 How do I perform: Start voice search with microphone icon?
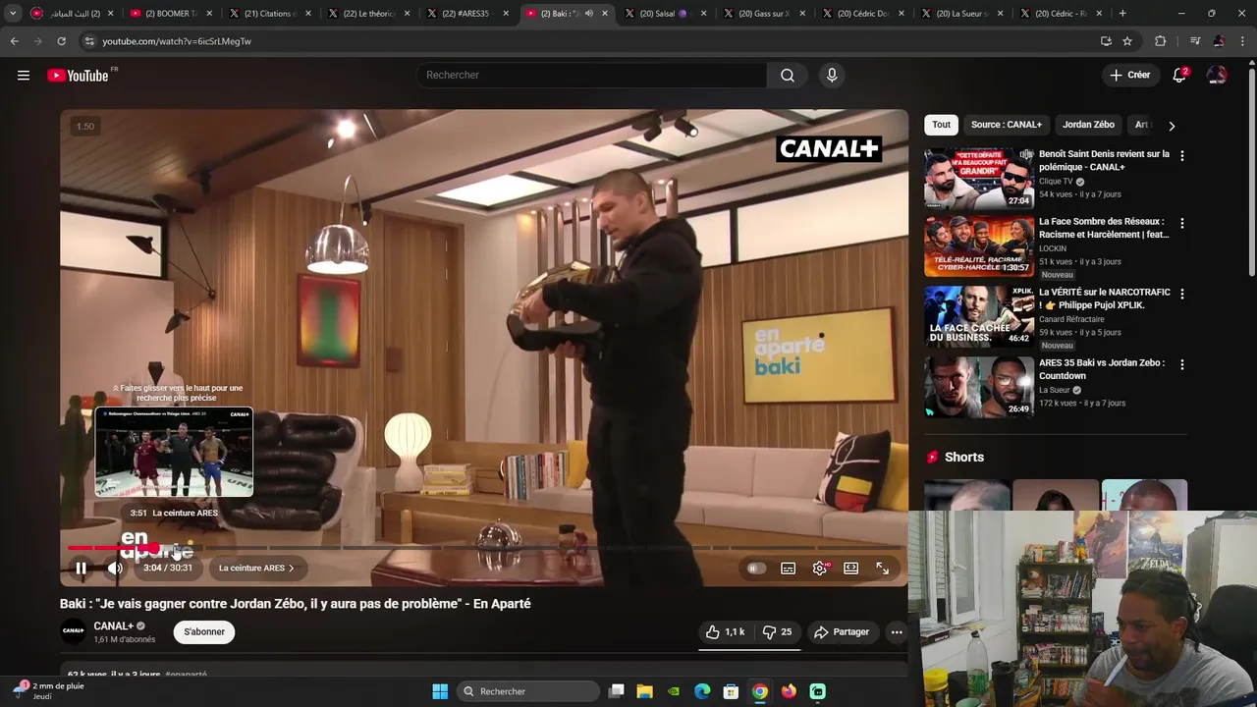(832, 76)
